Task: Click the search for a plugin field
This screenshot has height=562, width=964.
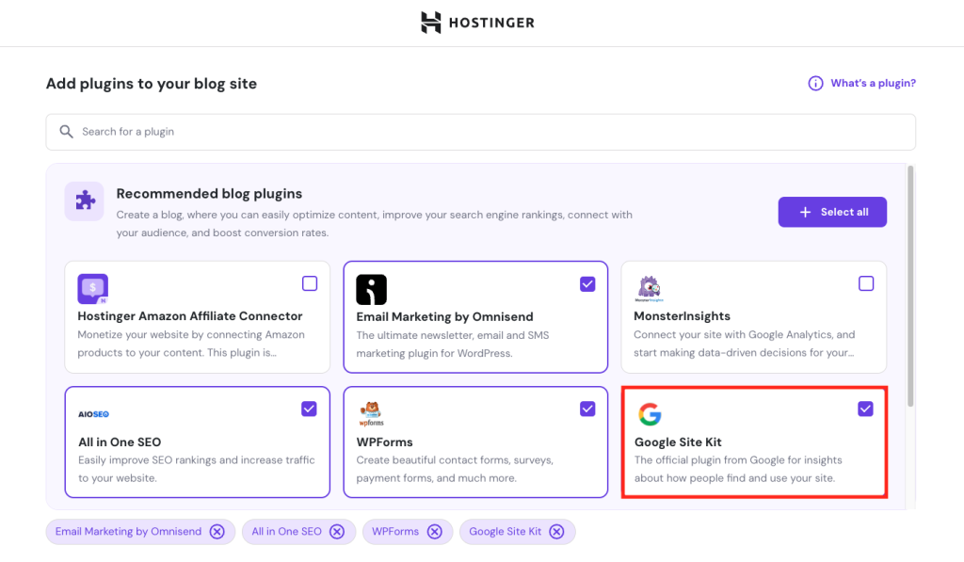Action: coord(480,132)
